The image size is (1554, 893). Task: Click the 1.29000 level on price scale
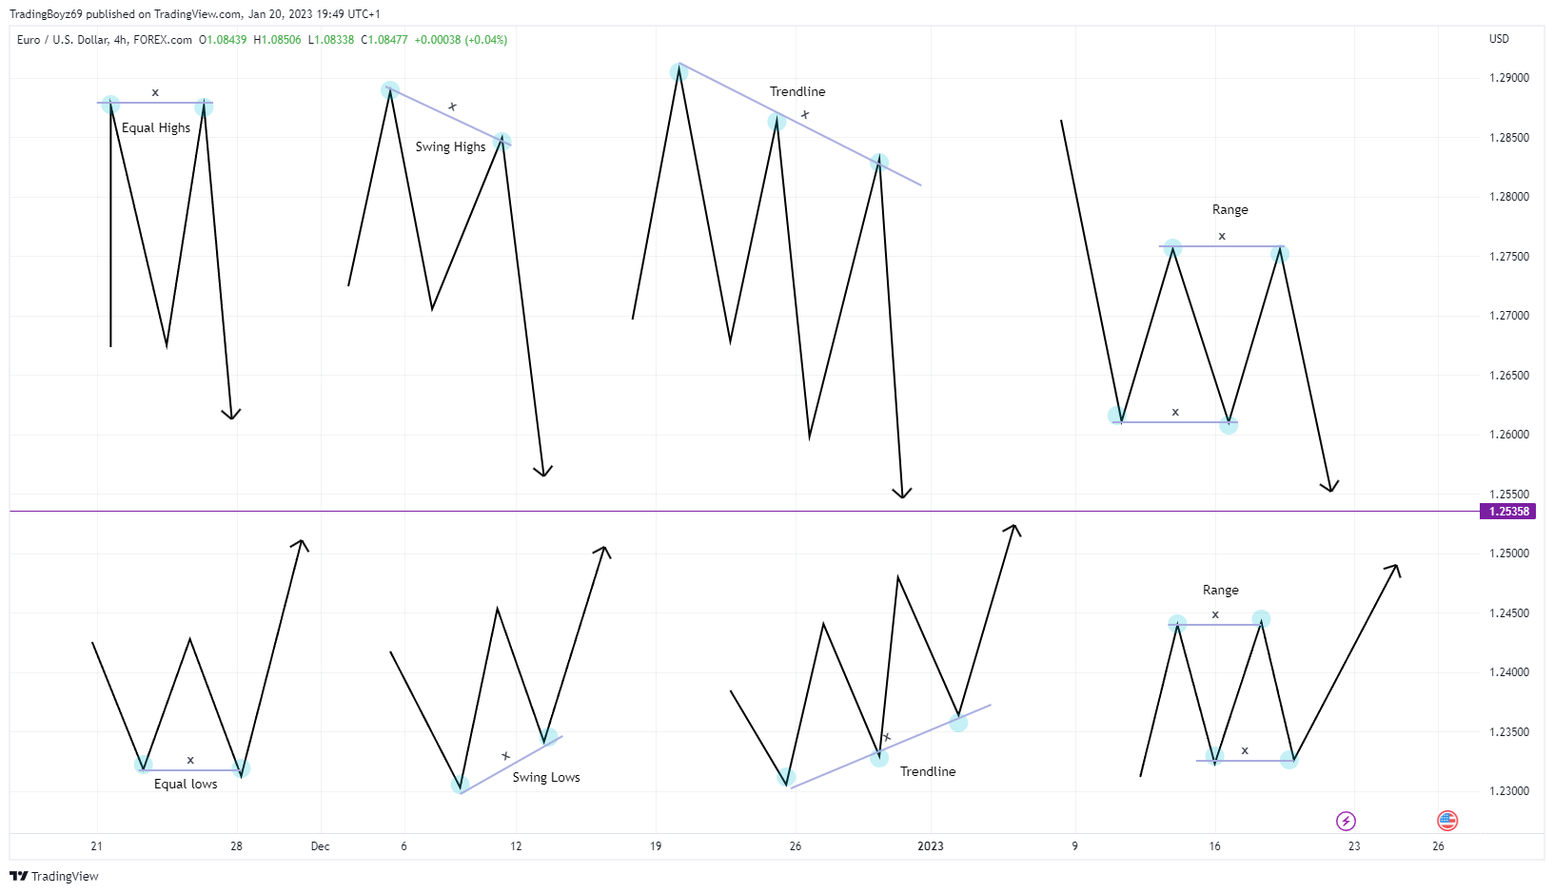click(x=1509, y=78)
